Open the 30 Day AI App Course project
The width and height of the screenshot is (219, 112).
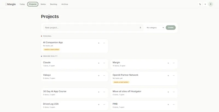[x=54, y=91]
